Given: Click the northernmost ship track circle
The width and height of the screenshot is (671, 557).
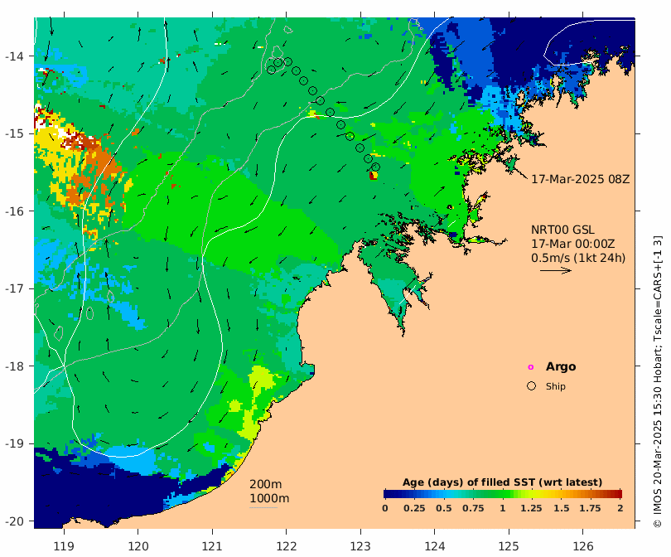Looking at the screenshot, I should click(287, 61).
